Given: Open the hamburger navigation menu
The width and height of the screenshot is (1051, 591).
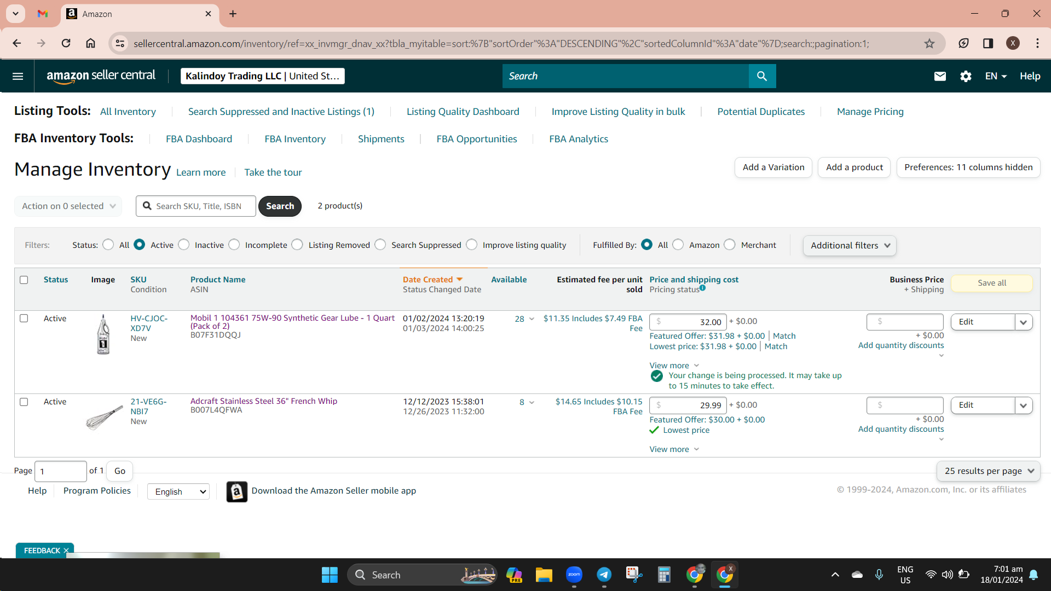Looking at the screenshot, I should [18, 76].
